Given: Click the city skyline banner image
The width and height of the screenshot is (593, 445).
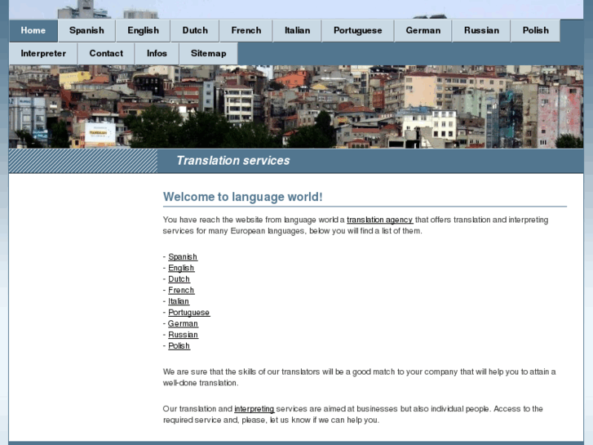Looking at the screenshot, I should [x=296, y=106].
